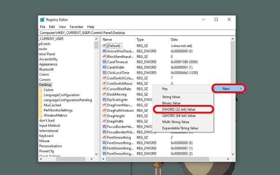Click the string icon beside DockMoving

[104, 94]
